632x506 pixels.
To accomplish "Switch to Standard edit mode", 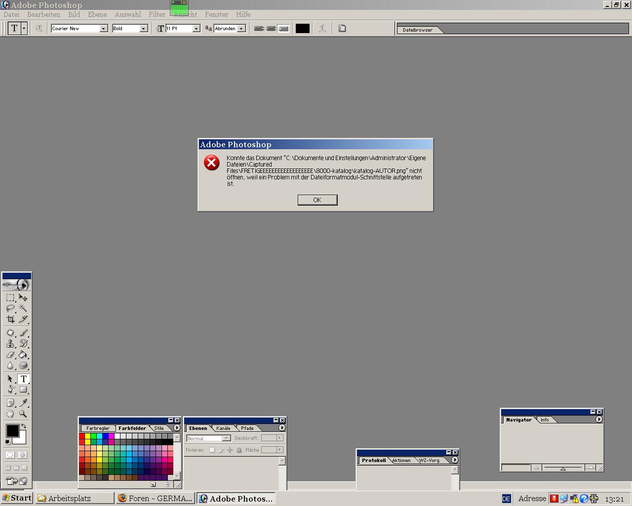I will 10,455.
